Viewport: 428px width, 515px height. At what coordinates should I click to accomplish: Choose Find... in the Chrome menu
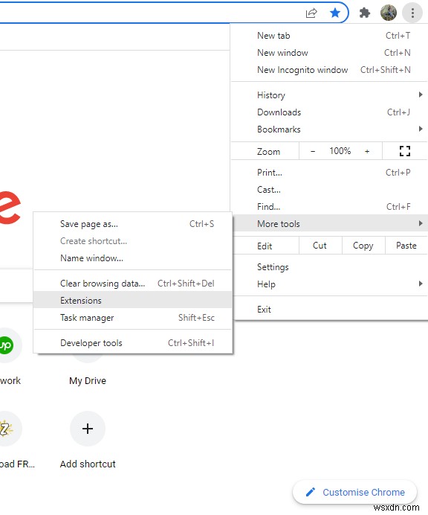(328, 207)
